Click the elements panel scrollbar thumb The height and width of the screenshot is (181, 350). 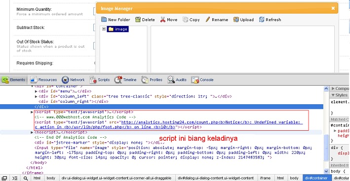(326, 148)
